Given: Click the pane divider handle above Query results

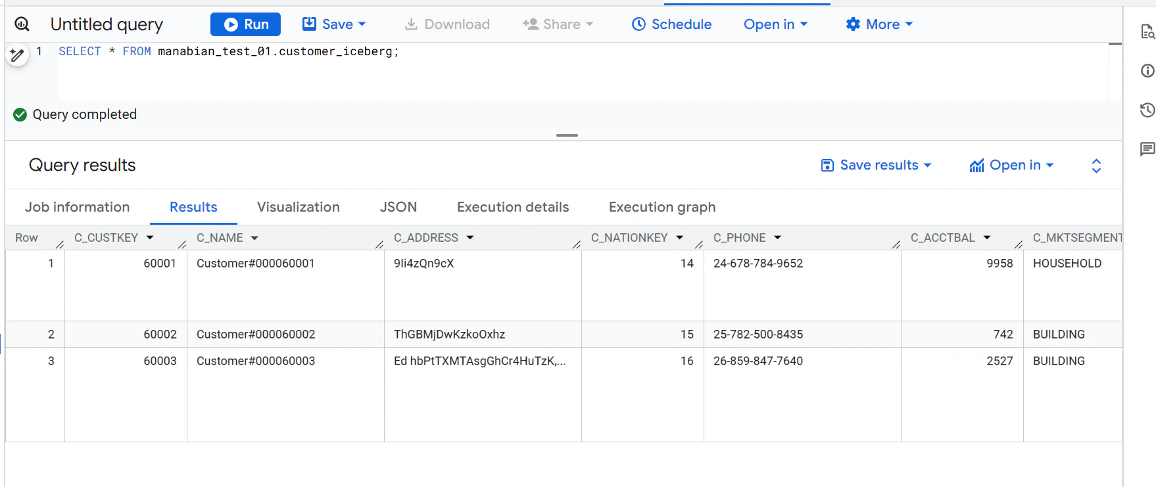Looking at the screenshot, I should point(567,135).
